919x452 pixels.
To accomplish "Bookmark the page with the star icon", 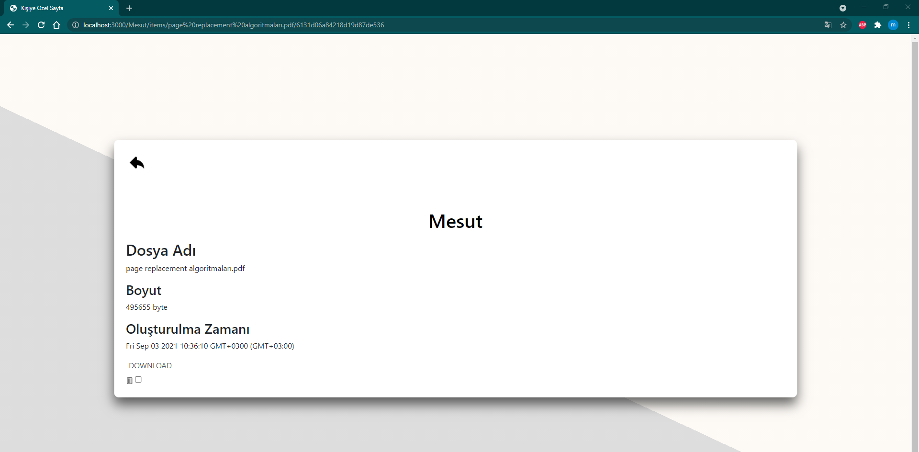I will [844, 25].
